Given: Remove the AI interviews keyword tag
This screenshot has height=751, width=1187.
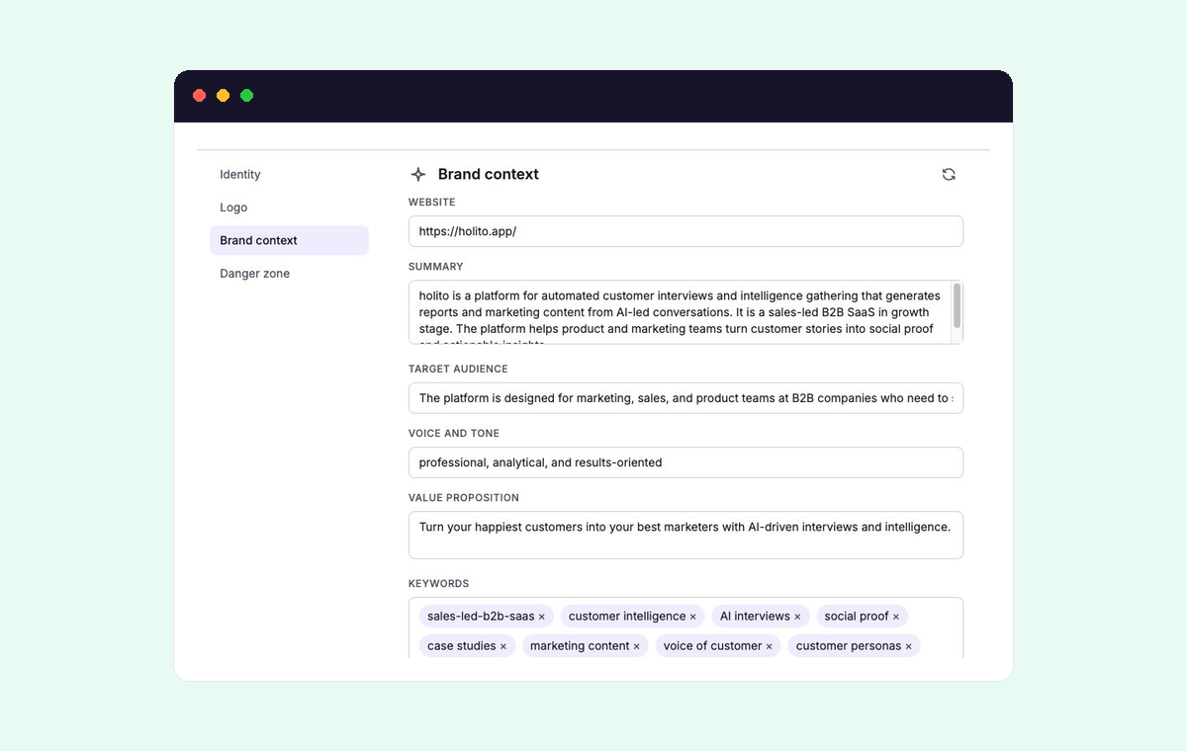Looking at the screenshot, I should pyautogui.click(x=797, y=617).
